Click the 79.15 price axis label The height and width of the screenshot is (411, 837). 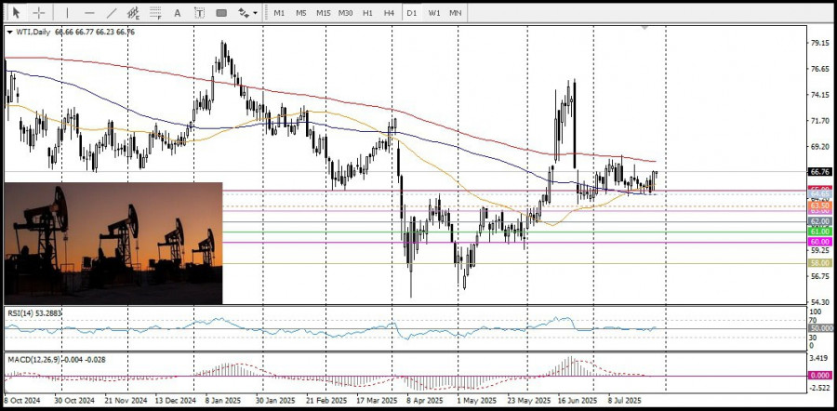coord(819,43)
